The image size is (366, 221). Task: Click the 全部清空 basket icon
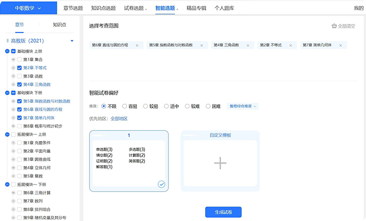pyautogui.click(x=334, y=26)
